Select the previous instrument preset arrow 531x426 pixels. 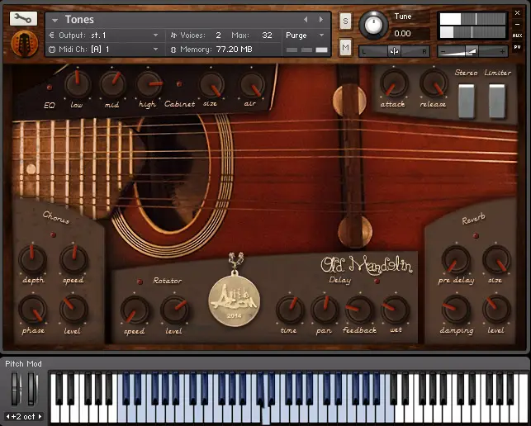pyautogui.click(x=306, y=20)
